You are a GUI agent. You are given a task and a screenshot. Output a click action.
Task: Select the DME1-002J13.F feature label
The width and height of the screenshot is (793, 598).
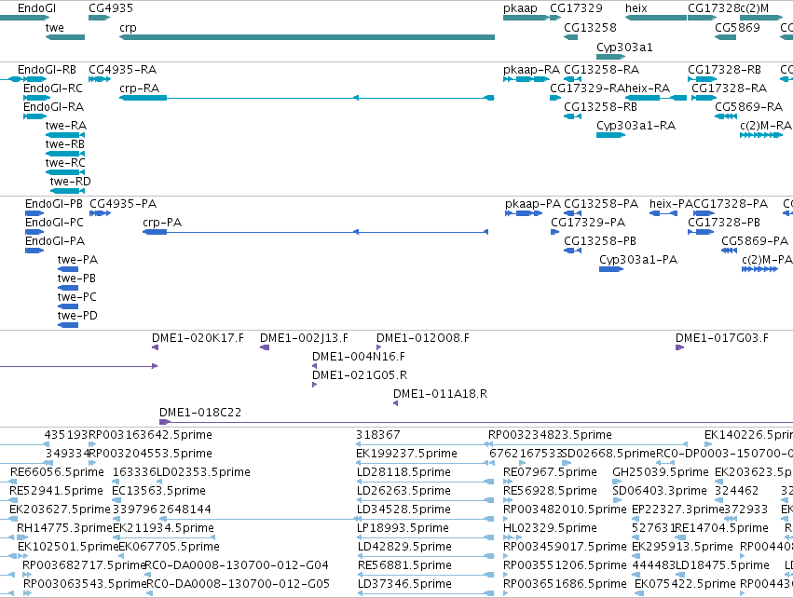pyautogui.click(x=305, y=339)
